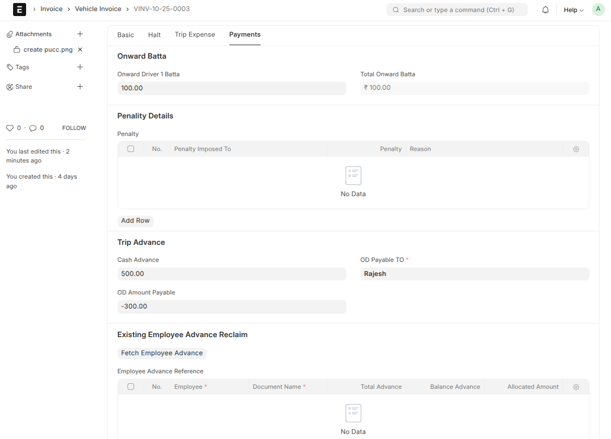Click the Cash Advance input field
Viewport: 611px width, 439px height.
(231, 274)
